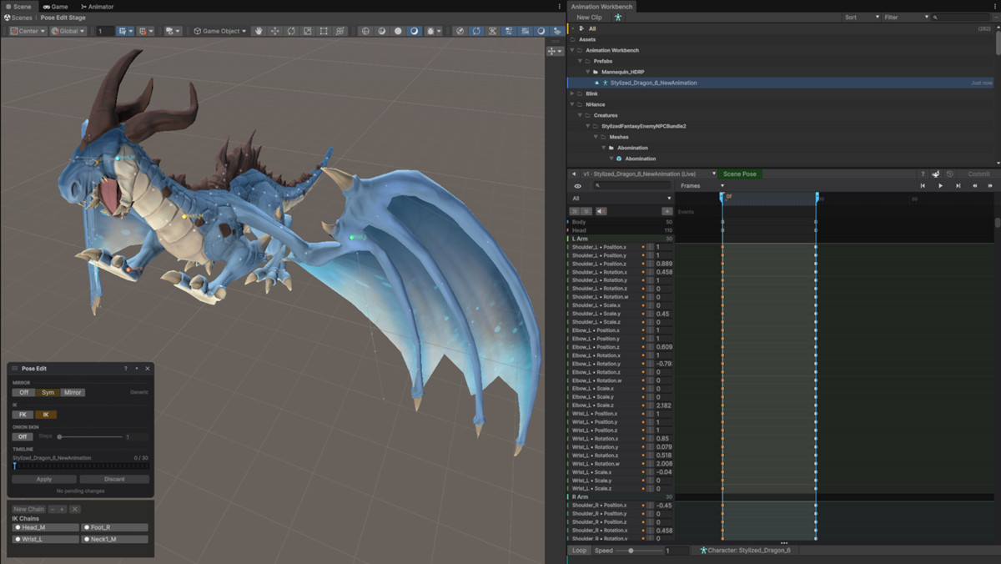Click the back arrow left of clip version dropdown

574,174
